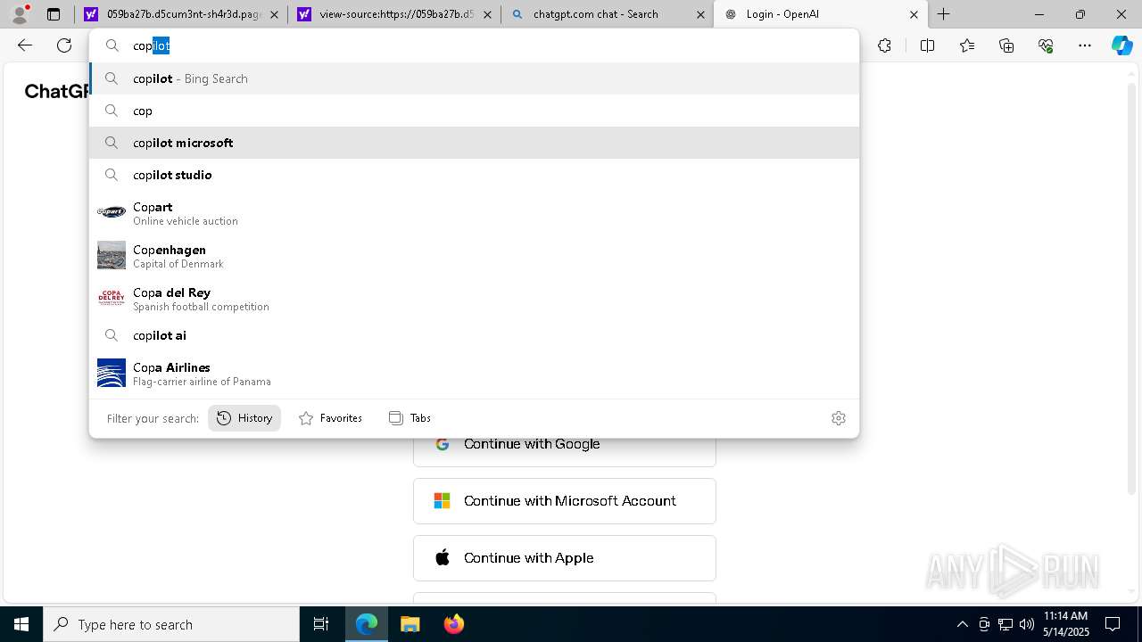Open the Windows Start menu
Image resolution: width=1142 pixels, height=642 pixels.
point(21,624)
